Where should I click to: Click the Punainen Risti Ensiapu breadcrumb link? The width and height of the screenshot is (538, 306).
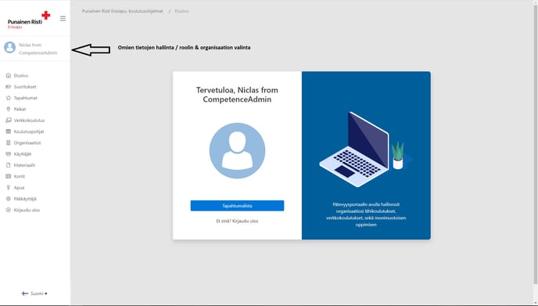(123, 11)
